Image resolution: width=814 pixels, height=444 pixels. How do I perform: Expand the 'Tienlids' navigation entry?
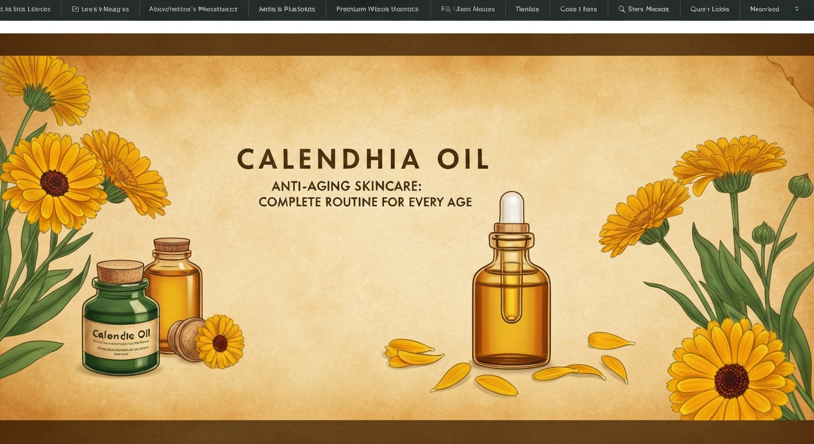(527, 9)
